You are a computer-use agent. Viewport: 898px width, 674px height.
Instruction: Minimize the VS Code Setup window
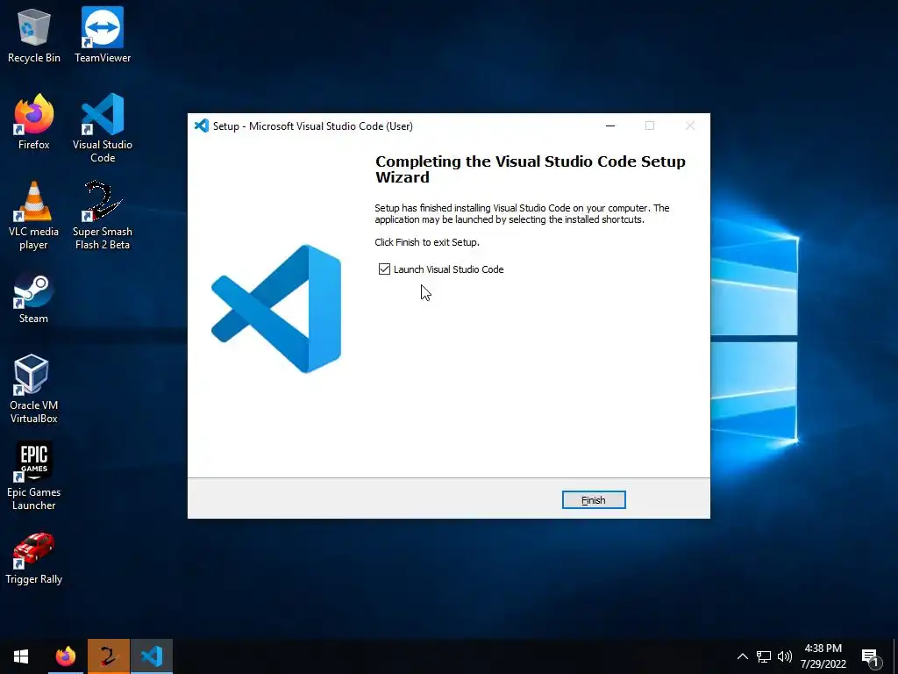[x=610, y=126]
